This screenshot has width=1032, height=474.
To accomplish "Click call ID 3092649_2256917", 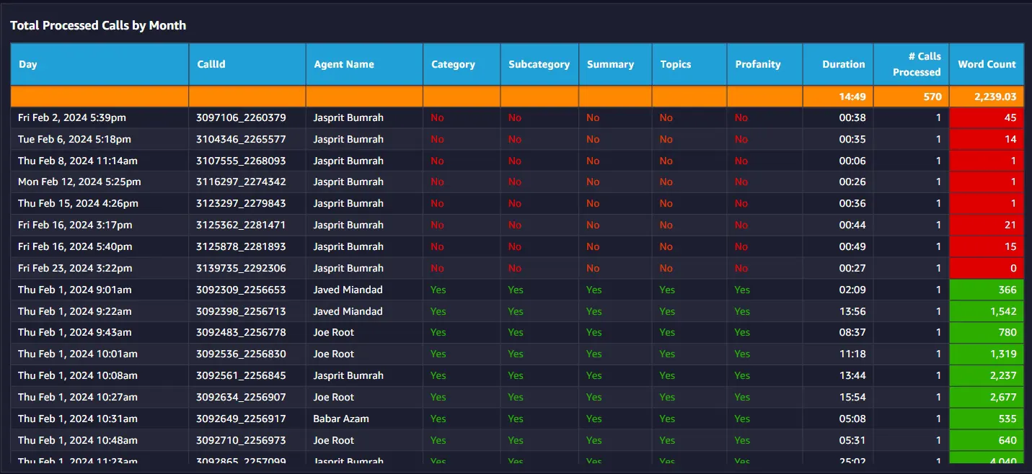I will (x=241, y=419).
